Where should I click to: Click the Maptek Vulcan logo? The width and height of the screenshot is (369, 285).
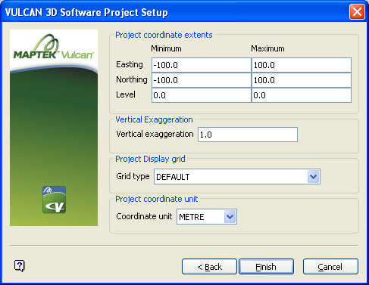[x=54, y=47]
